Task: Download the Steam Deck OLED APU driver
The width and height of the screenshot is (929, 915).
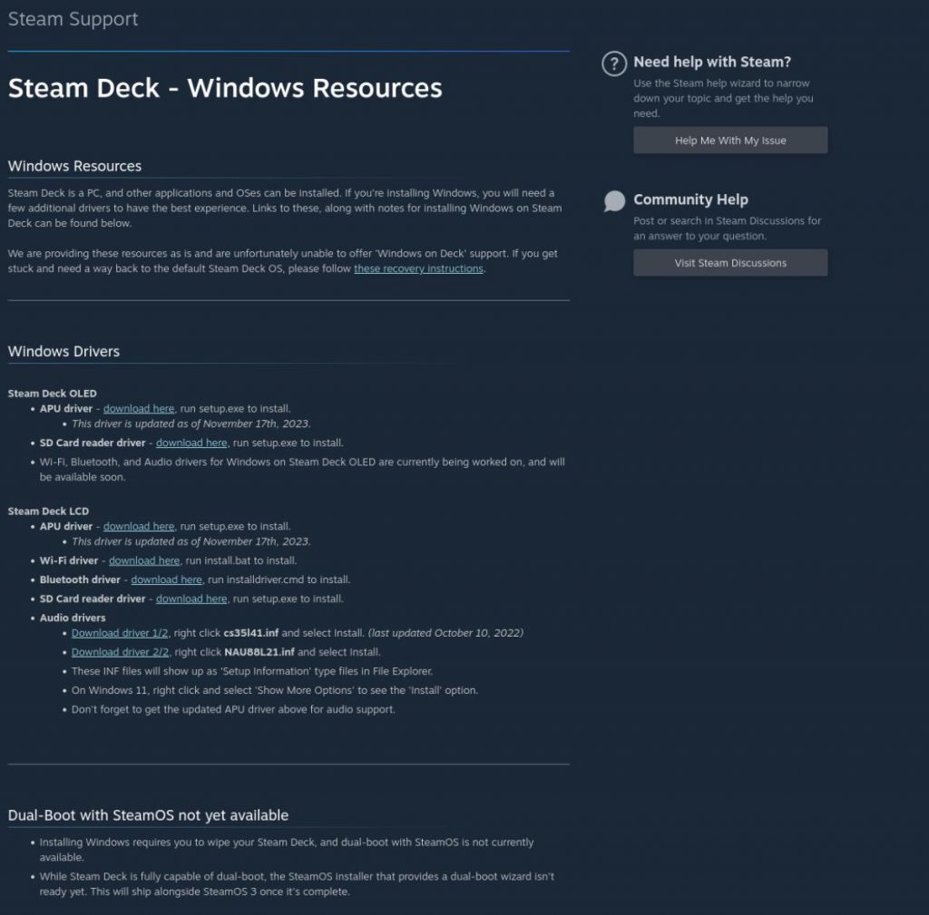Action: click(x=138, y=408)
